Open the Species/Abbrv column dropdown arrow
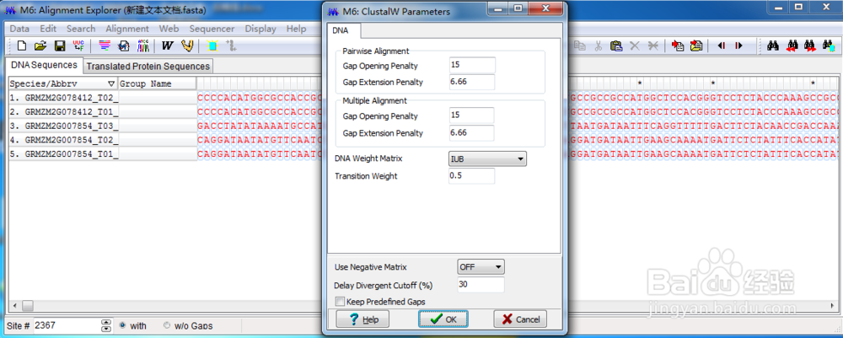 (110, 83)
